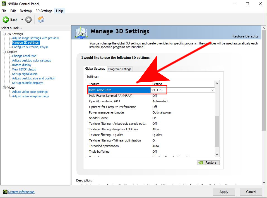
Task: Select OpenGL rendering GPU row
Action: [151, 101]
